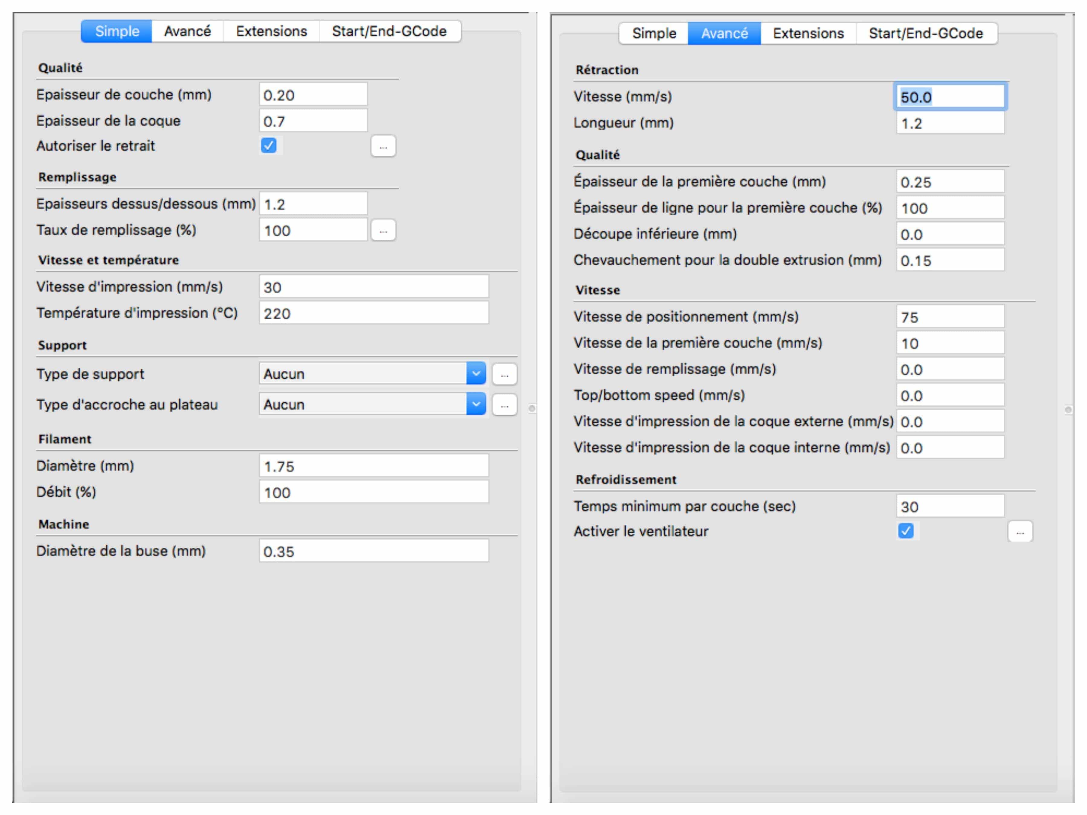Viewport: 1087px width, 815px height.
Task: Open Extensions tab in right panel
Action: (x=808, y=34)
